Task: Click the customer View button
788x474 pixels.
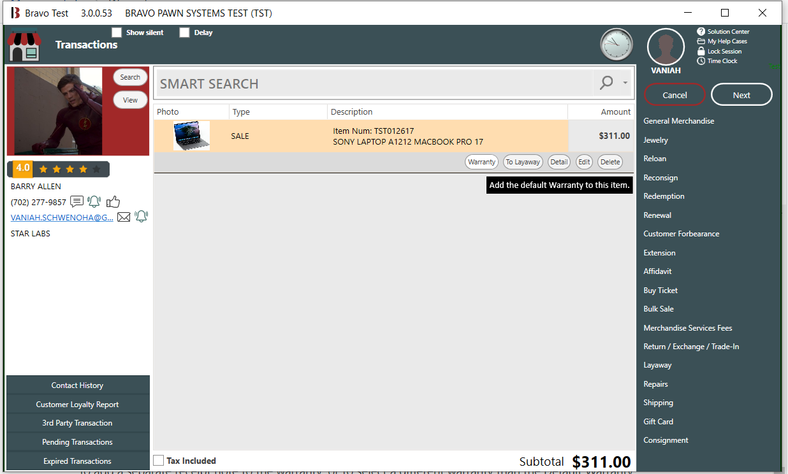Action: click(130, 100)
